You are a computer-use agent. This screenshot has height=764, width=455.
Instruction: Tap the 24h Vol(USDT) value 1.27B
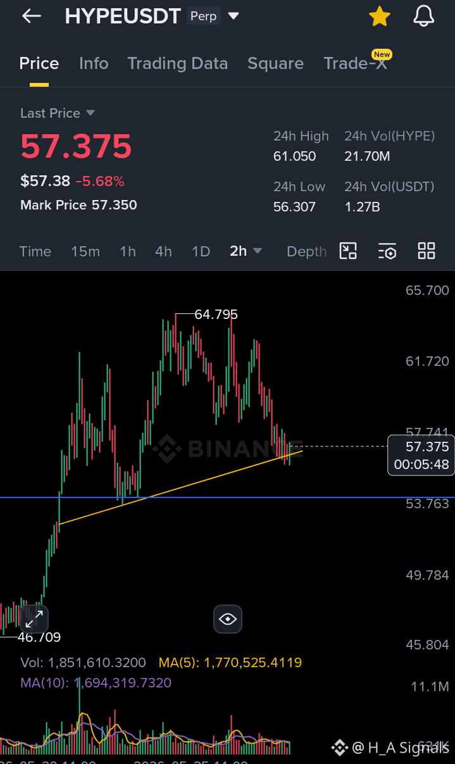(362, 207)
